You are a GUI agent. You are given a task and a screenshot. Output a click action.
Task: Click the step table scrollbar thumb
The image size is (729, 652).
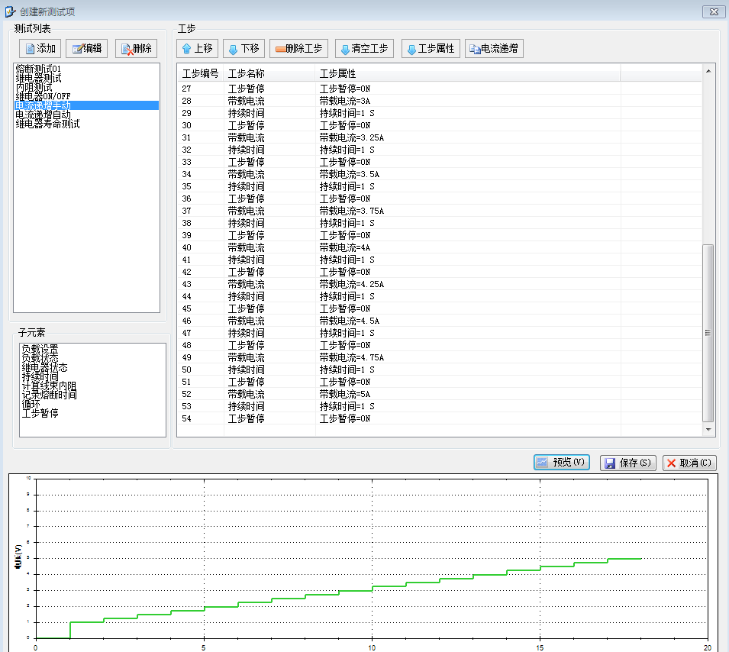coord(708,333)
